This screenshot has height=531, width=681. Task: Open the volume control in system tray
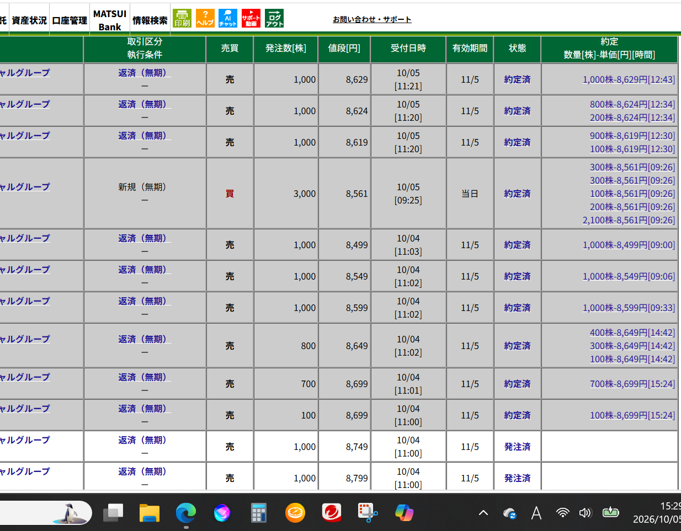click(x=585, y=513)
